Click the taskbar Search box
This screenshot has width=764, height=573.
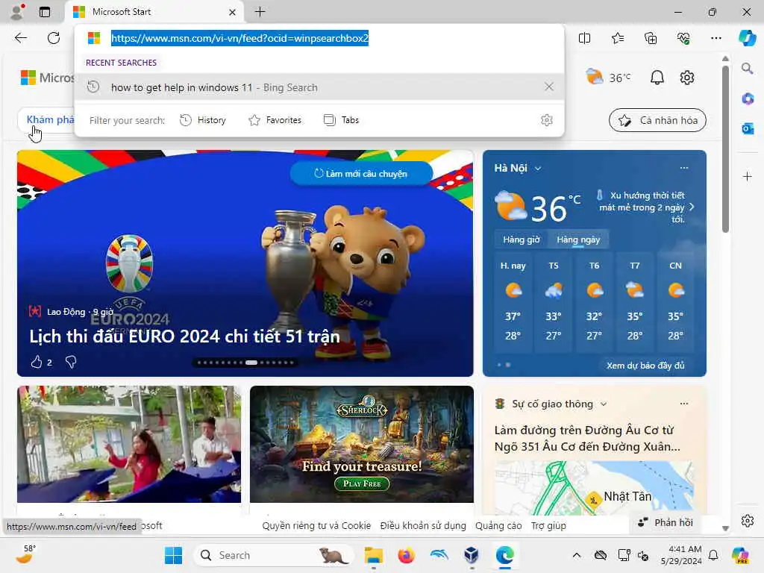pyautogui.click(x=274, y=555)
